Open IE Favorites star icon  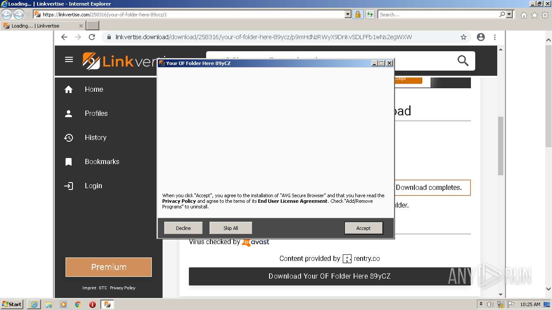pyautogui.click(x=534, y=15)
